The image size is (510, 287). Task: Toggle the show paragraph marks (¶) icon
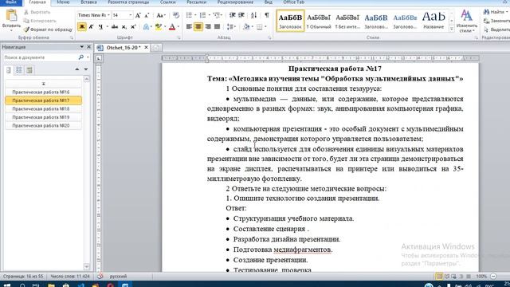tap(267, 15)
